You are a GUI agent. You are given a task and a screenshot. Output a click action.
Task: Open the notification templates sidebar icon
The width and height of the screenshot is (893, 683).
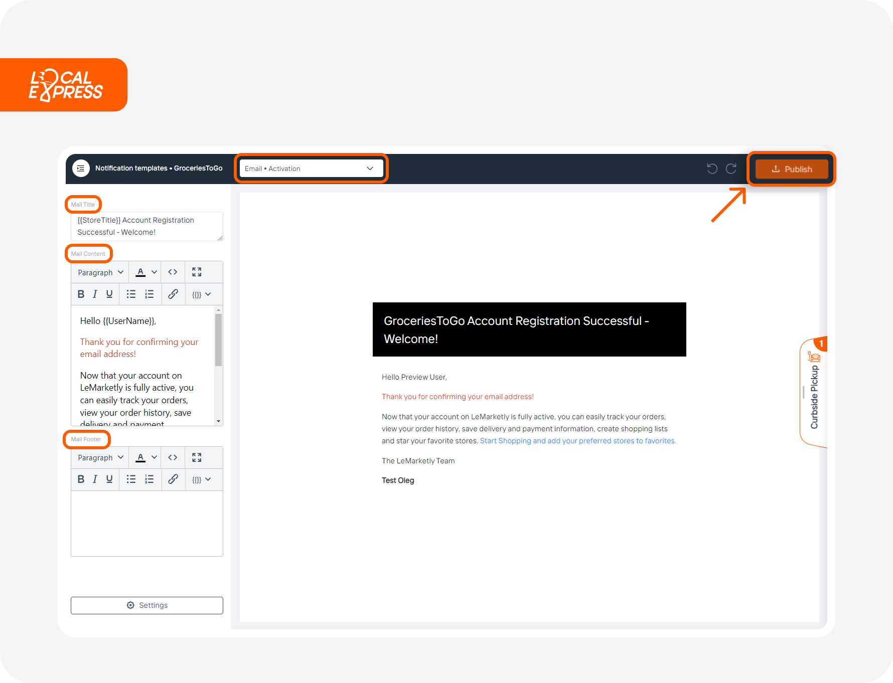[x=81, y=168]
